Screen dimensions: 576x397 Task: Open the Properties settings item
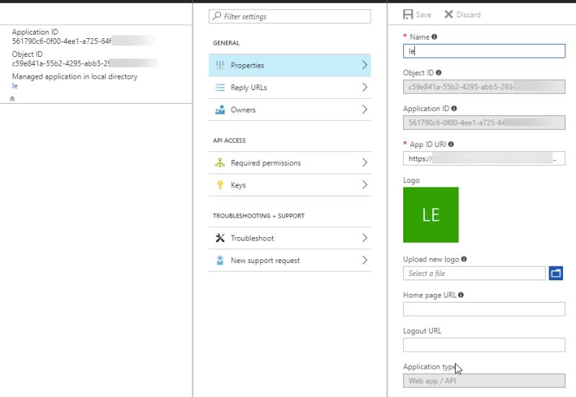coord(290,65)
